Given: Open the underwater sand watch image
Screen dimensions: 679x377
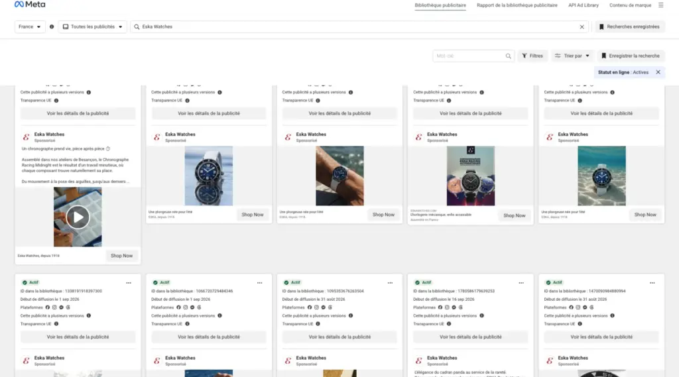Looking at the screenshot, I should pos(601,176).
